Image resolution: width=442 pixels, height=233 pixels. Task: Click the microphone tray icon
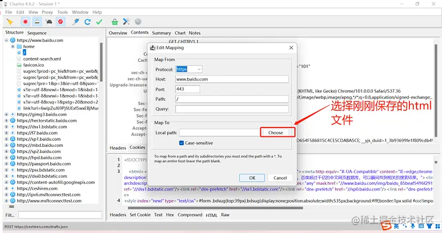click(413, 226)
